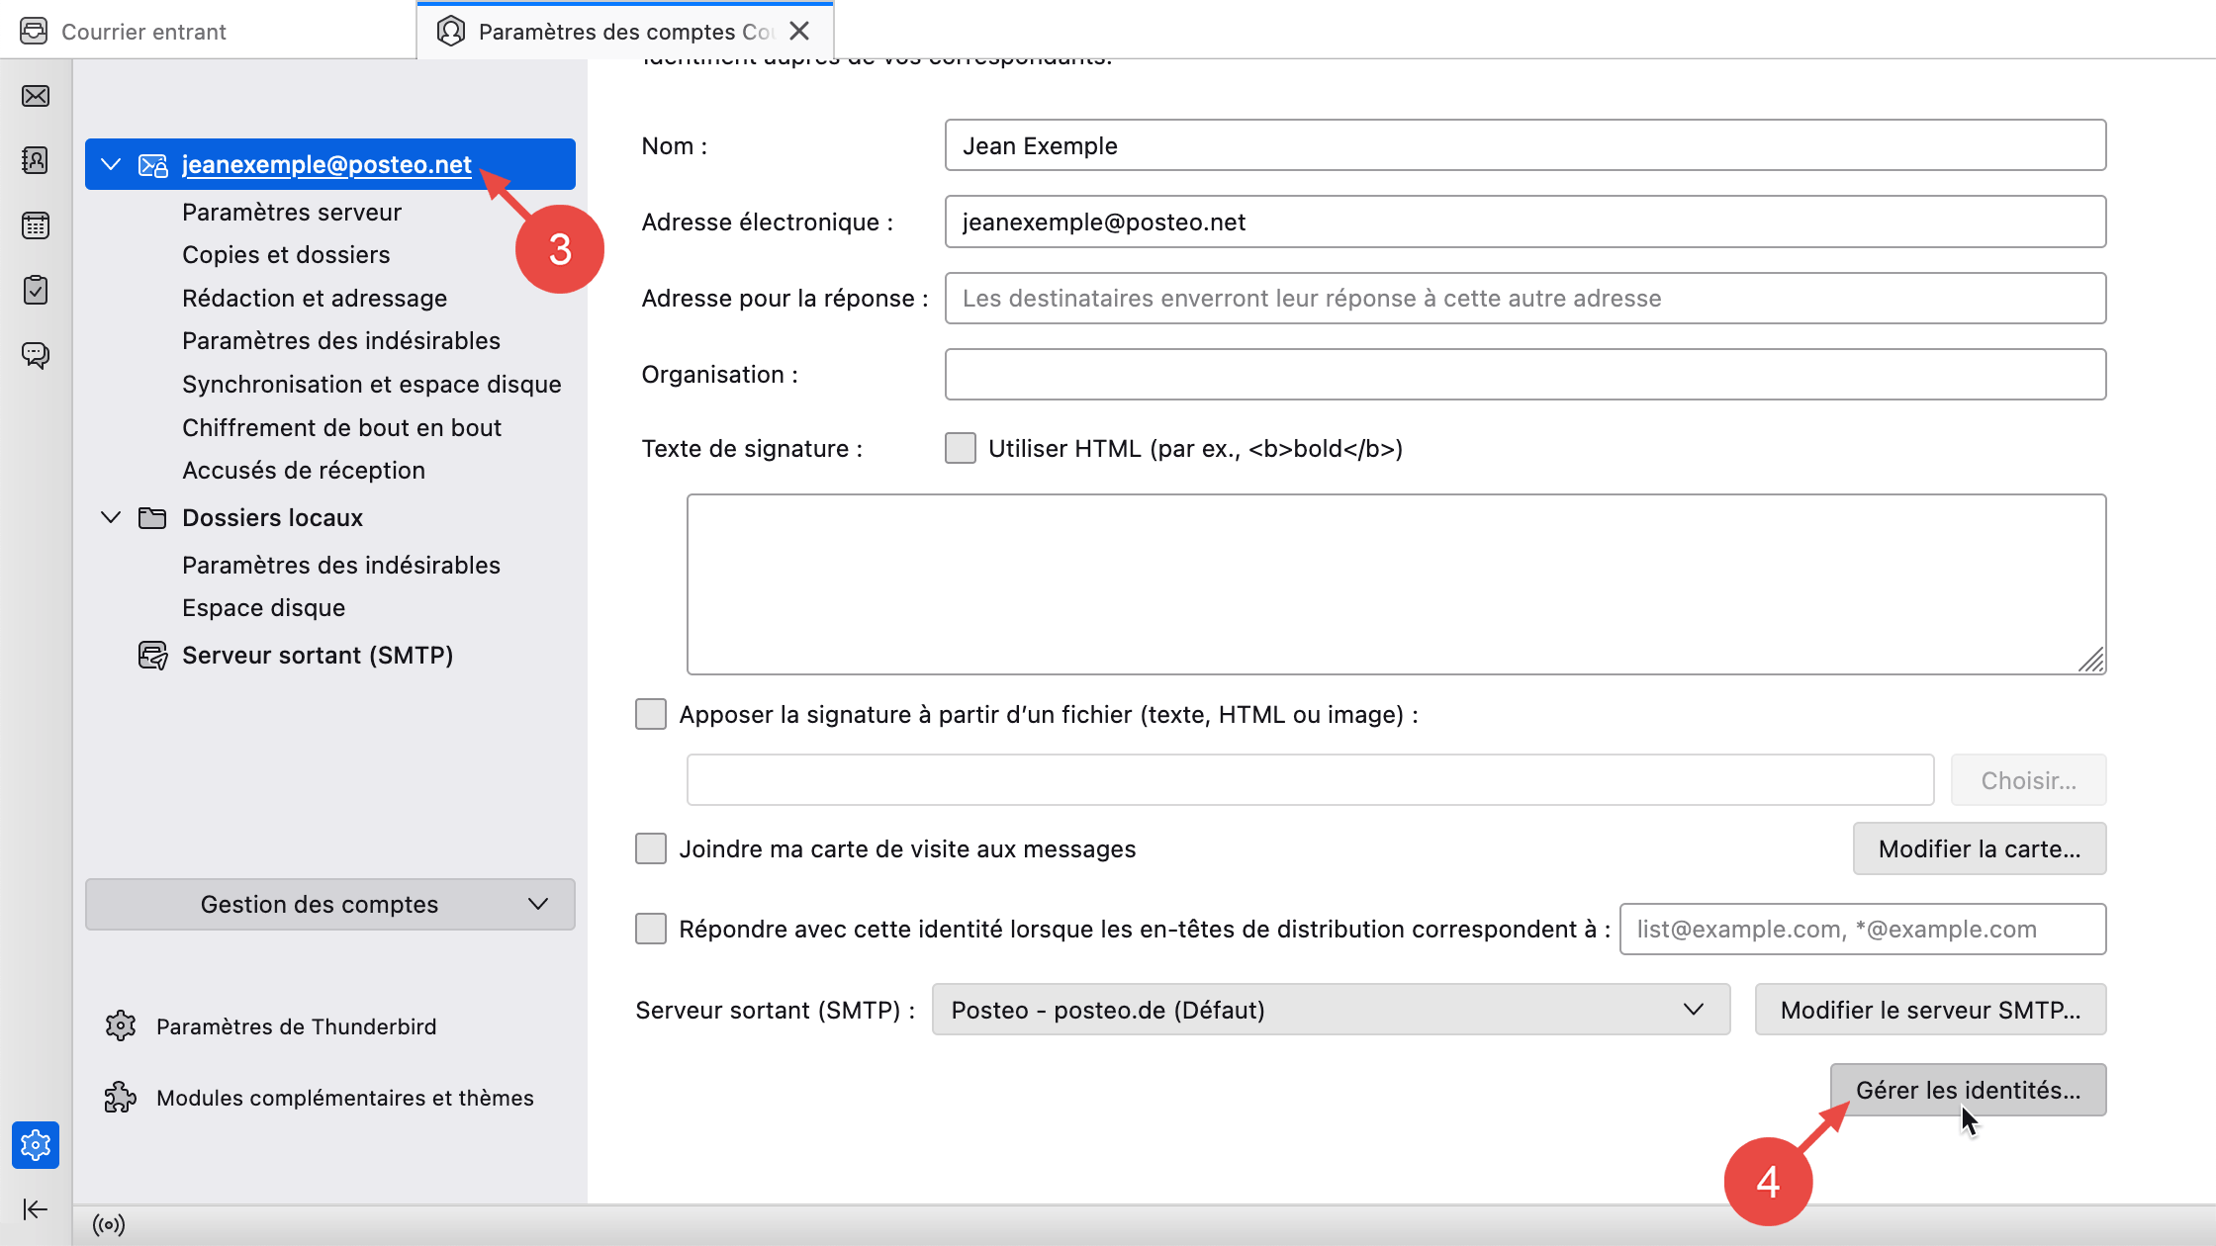Collapse the spaces toolbar arrow icon
This screenshot has height=1246, width=2216.
(36, 1209)
